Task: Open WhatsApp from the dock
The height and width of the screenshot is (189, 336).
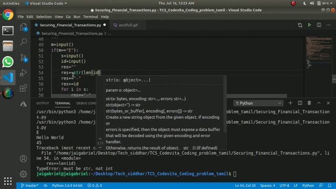Action: [8, 62]
